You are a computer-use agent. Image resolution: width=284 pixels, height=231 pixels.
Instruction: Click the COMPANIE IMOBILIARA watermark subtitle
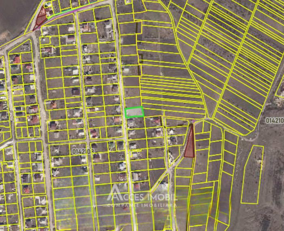pos(142,205)
